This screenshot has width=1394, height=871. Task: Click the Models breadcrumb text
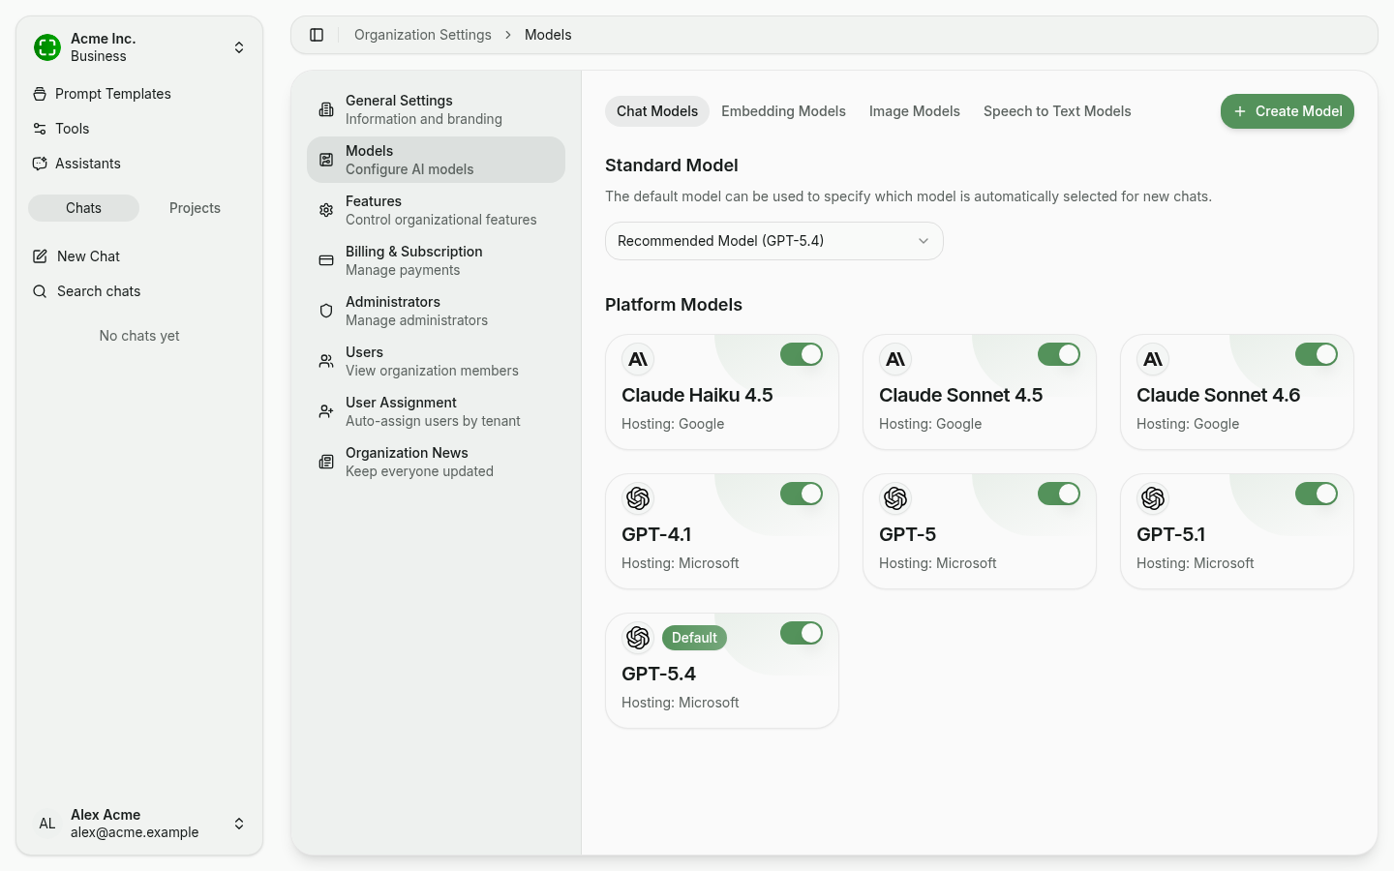(548, 35)
